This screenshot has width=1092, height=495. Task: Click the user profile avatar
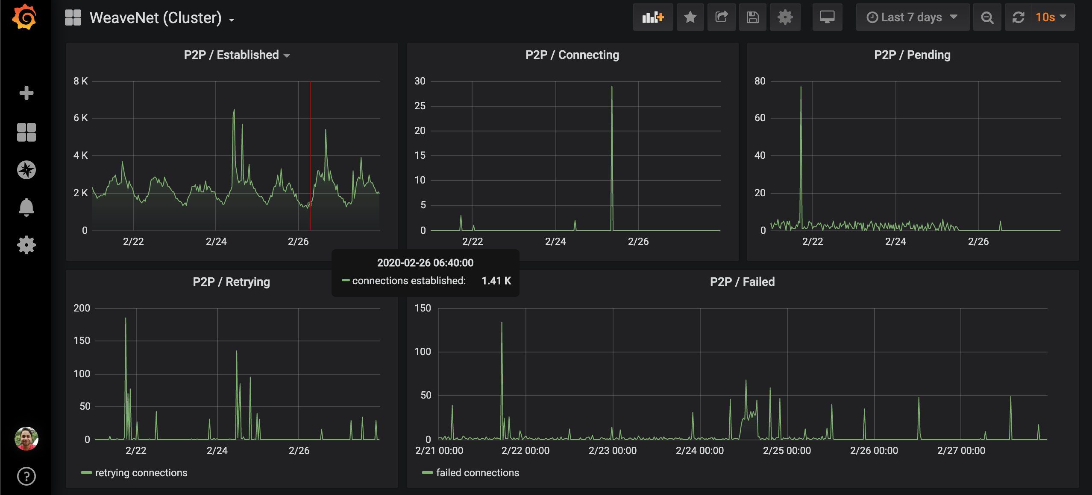26,439
